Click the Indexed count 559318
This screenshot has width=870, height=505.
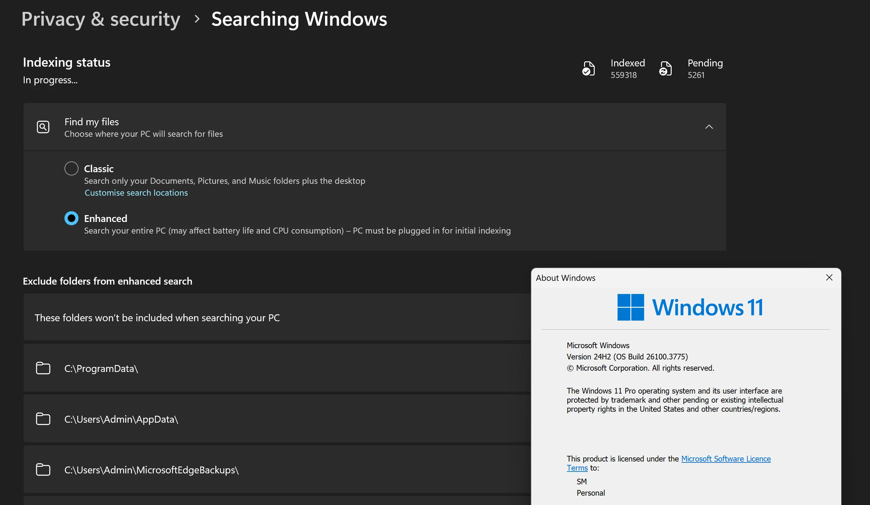pyautogui.click(x=623, y=75)
